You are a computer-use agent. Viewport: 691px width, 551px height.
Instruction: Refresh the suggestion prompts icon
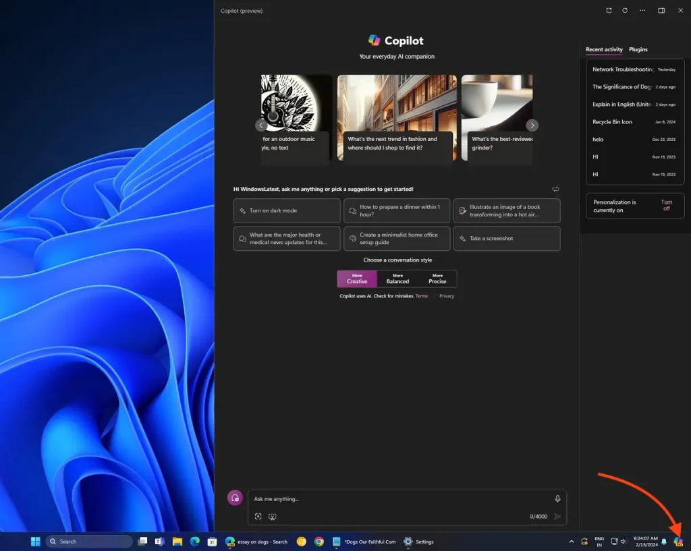[555, 190]
